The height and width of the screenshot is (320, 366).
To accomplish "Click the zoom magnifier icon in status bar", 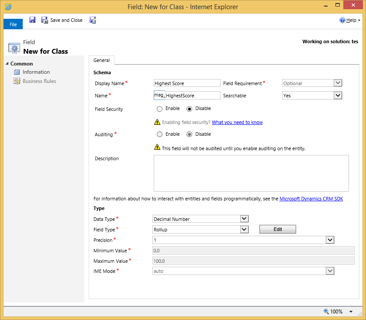I will pos(326,312).
